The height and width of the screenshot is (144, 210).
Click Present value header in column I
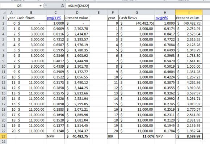point(189,18)
